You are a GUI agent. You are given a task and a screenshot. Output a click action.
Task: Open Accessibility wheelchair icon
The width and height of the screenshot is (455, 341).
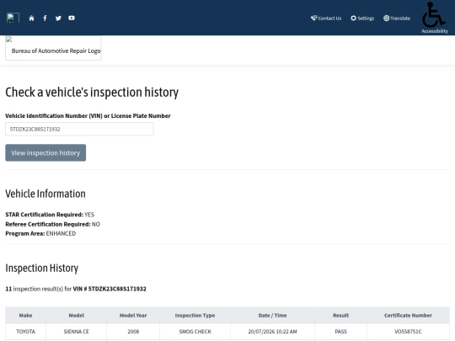(435, 18)
